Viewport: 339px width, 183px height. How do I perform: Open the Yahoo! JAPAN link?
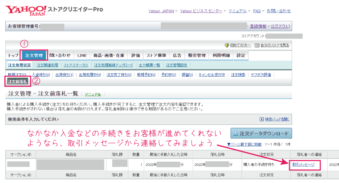(x=161, y=11)
